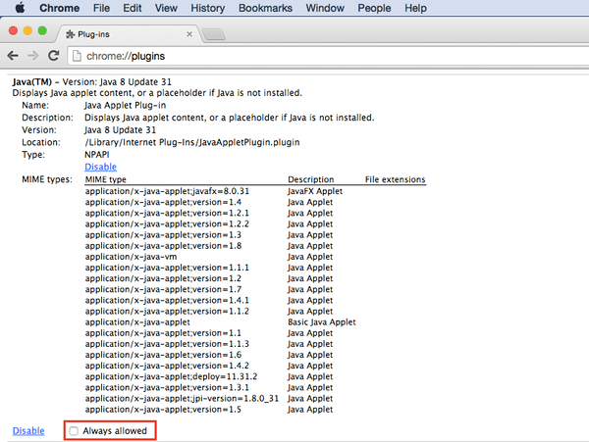Toggle the Always allowed checkbox
The height and width of the screenshot is (442, 589).
coord(74,431)
